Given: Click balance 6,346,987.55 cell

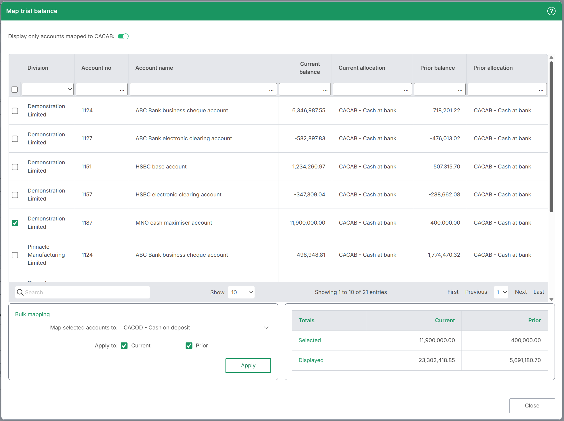Looking at the screenshot, I should [309, 110].
